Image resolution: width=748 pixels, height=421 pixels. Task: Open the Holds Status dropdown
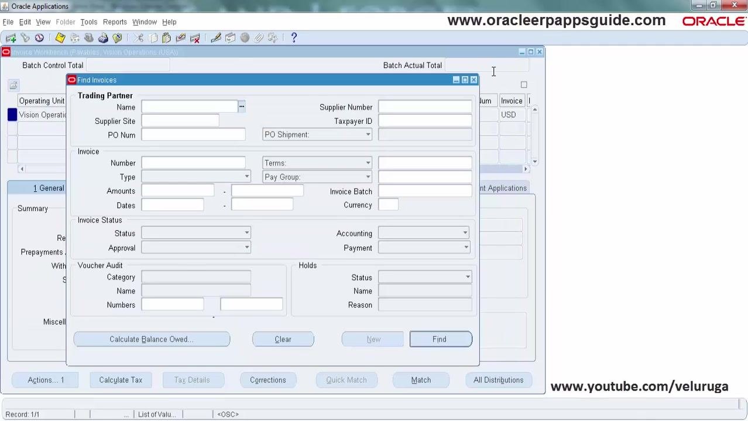468,277
